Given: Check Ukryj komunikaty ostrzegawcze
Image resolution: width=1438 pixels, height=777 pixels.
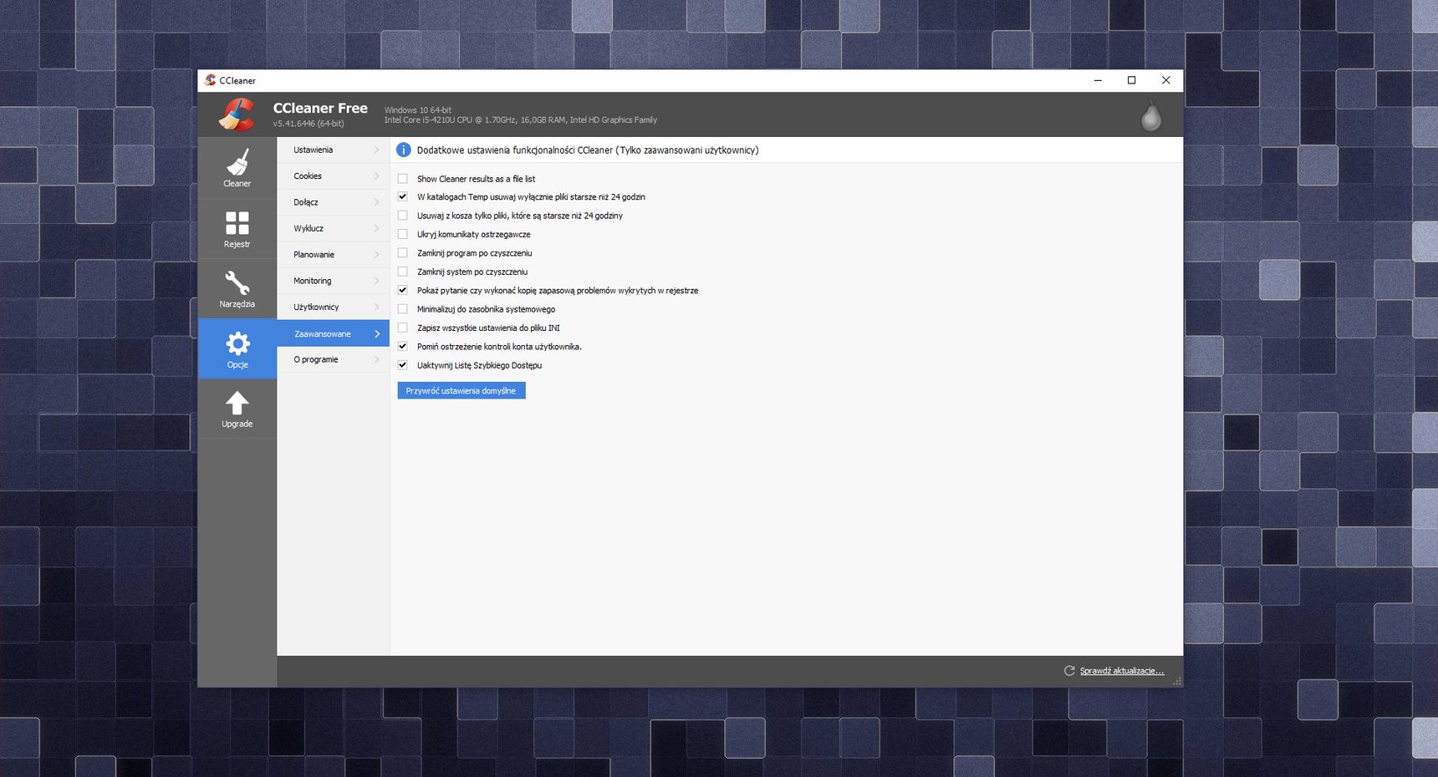Looking at the screenshot, I should 403,235.
